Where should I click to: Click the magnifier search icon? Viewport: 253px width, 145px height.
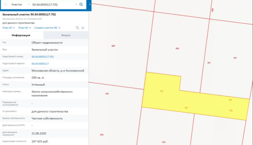pyautogui.click(x=81, y=5)
